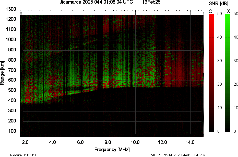Click the file name 'VIPIR JM91J_2025044010804.RIQ'

pos(178,155)
